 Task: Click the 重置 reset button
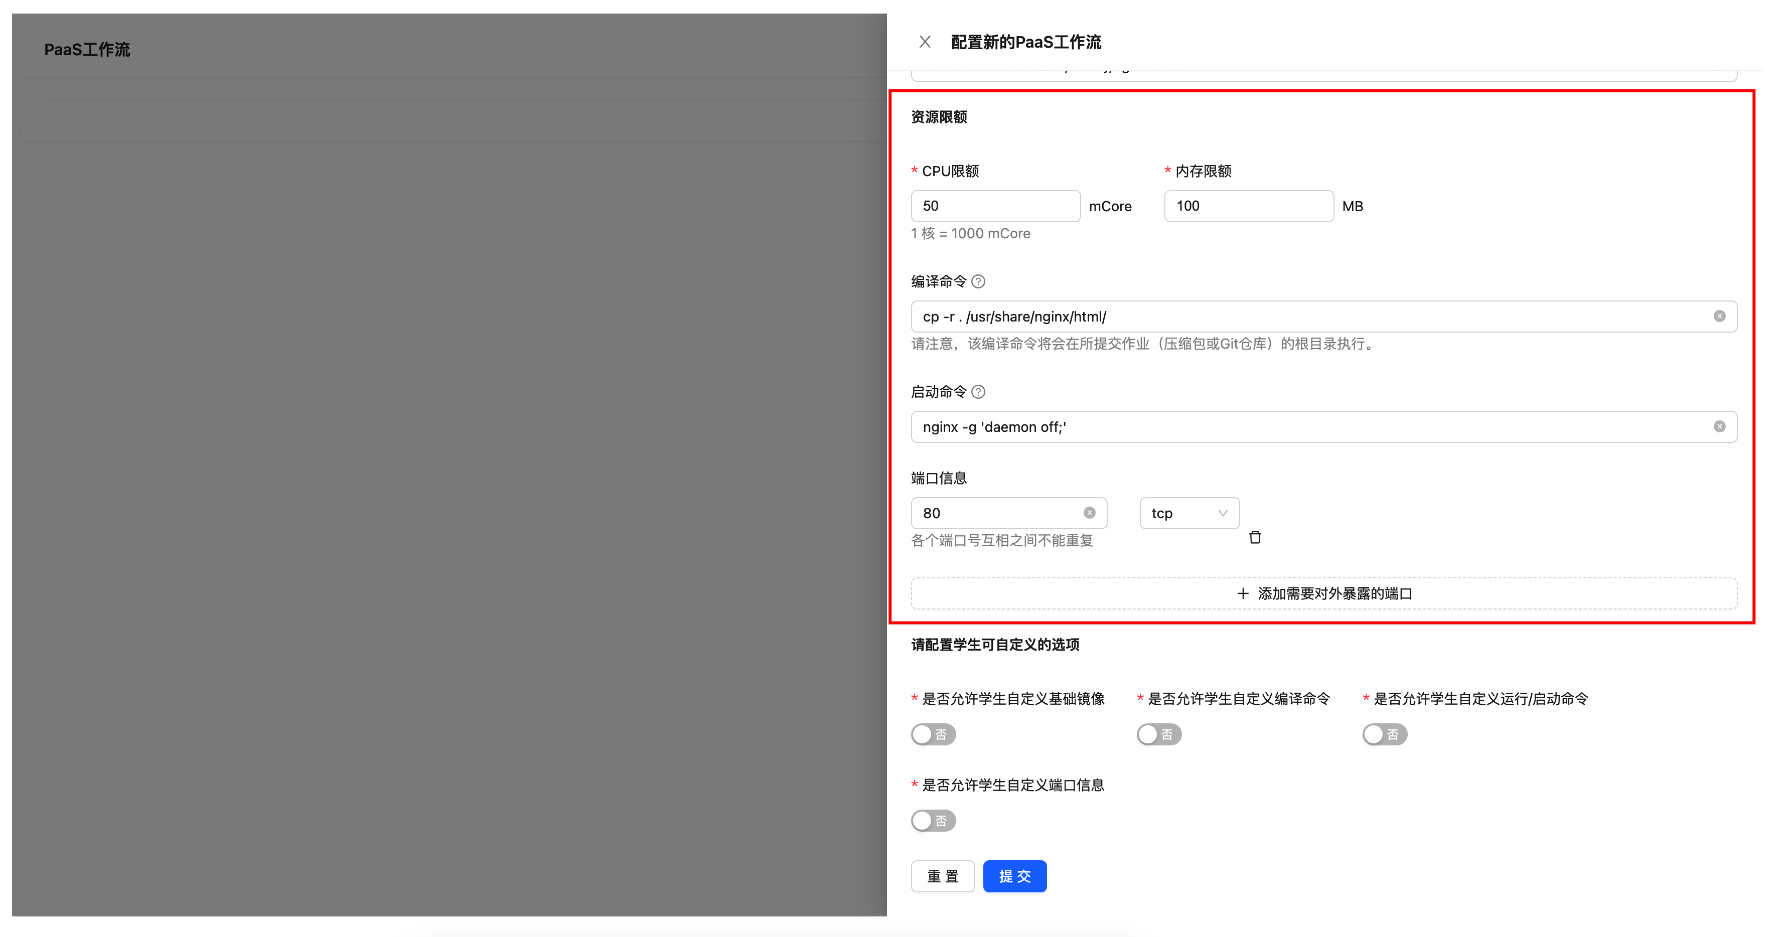point(943,876)
